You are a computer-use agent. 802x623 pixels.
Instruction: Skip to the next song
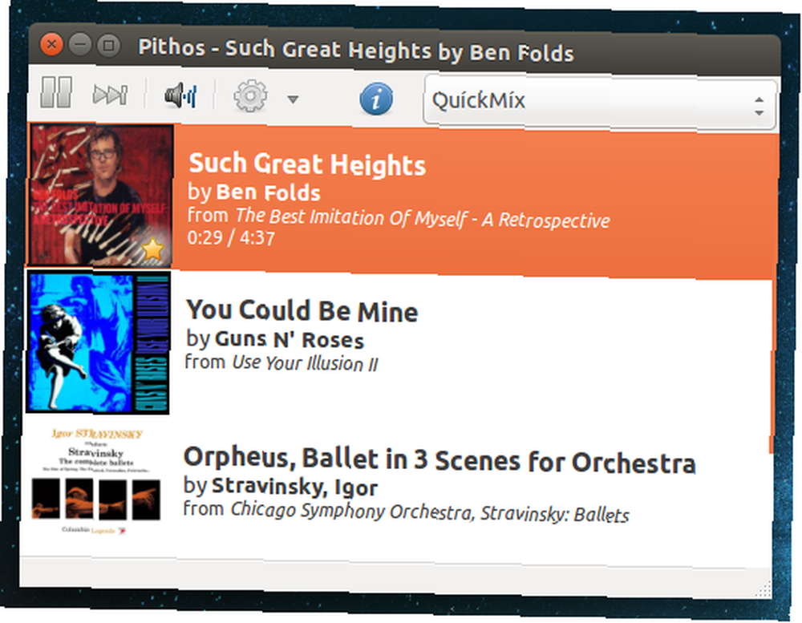(111, 95)
